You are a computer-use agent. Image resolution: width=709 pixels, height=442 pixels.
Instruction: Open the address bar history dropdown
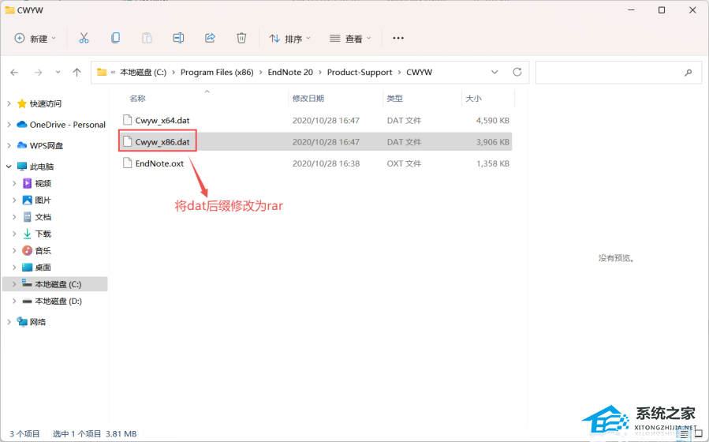coord(494,72)
